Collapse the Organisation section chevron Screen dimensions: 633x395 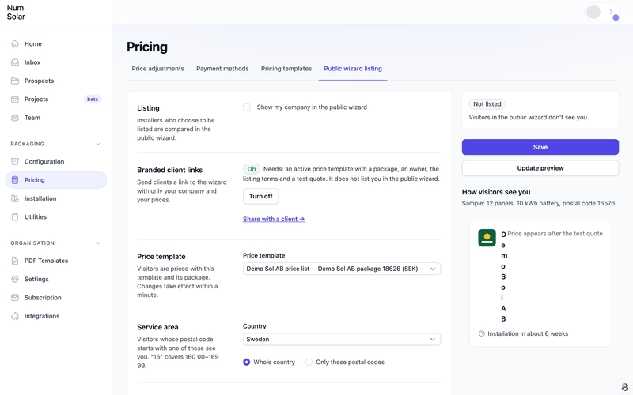(98, 243)
